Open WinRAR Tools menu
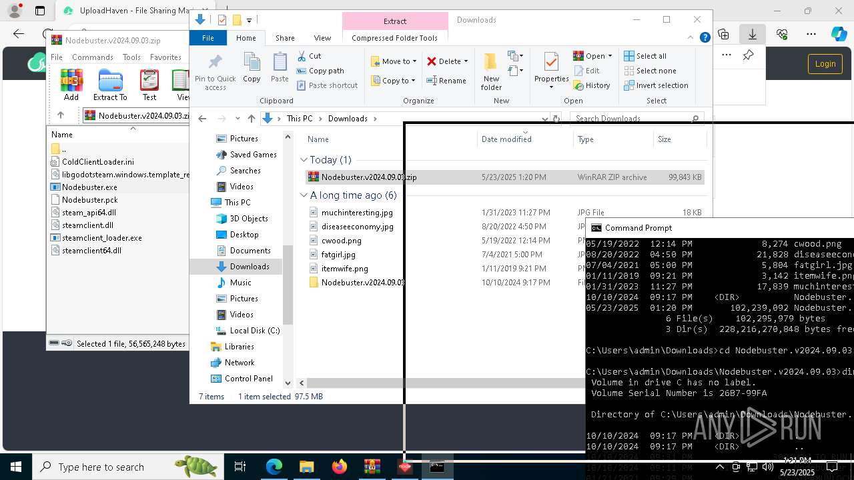This screenshot has width=854, height=480. point(131,57)
